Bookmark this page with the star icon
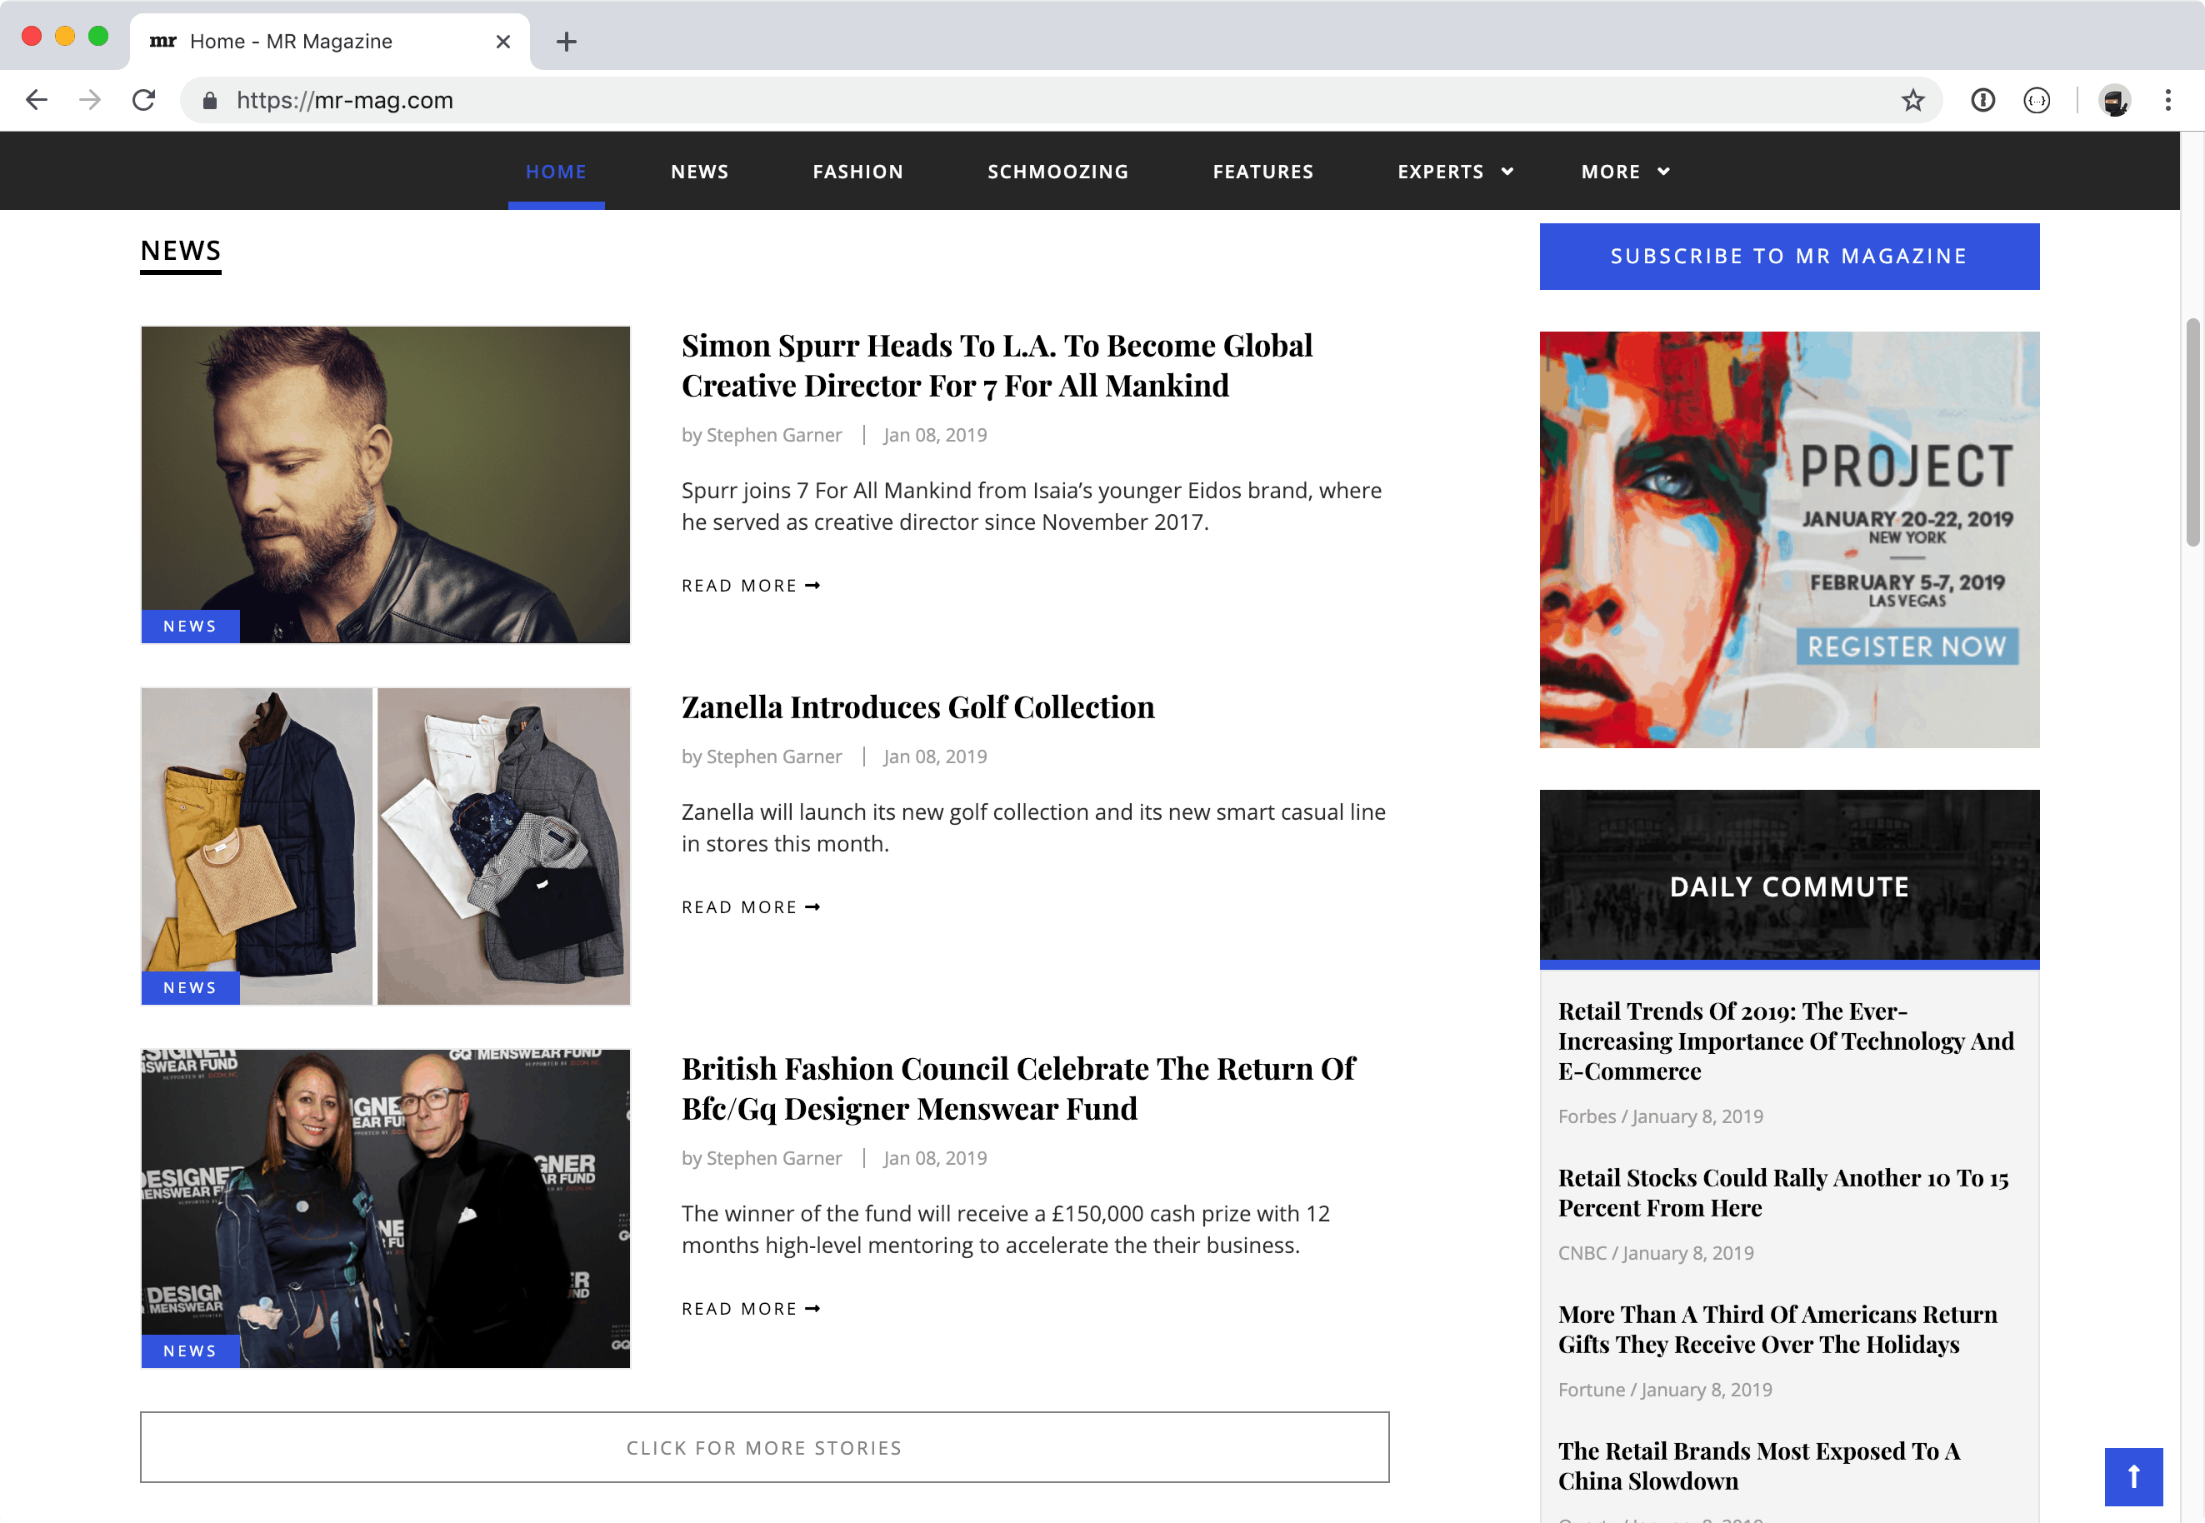The image size is (2205, 1523). coord(1912,100)
